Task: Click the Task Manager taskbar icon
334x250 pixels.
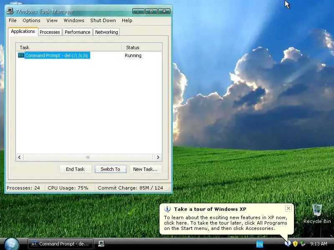Action: click(x=101, y=244)
